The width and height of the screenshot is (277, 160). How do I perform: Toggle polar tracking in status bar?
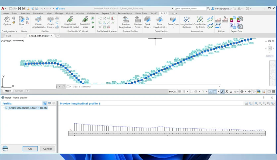click(x=196, y=92)
